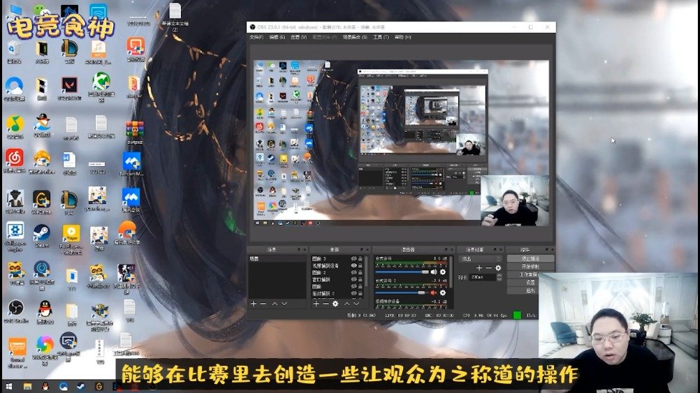Decrease transition duration with down arrow
This screenshot has height=393, width=700.
pyautogui.click(x=499, y=279)
